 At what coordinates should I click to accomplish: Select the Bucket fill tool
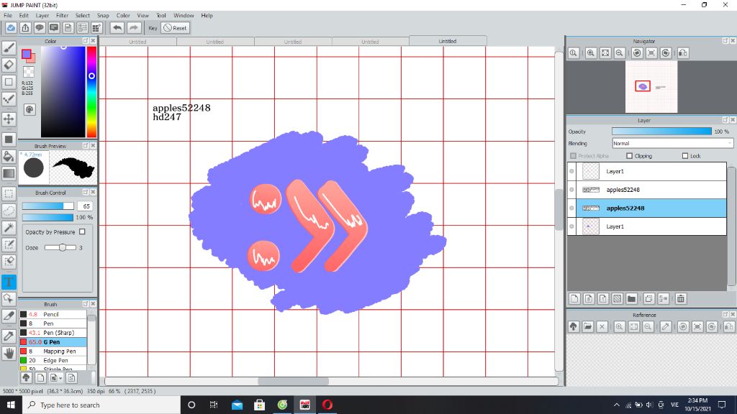9,156
